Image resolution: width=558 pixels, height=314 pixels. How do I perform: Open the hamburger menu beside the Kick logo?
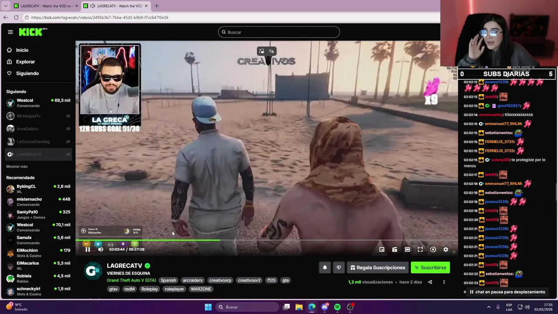click(x=10, y=32)
